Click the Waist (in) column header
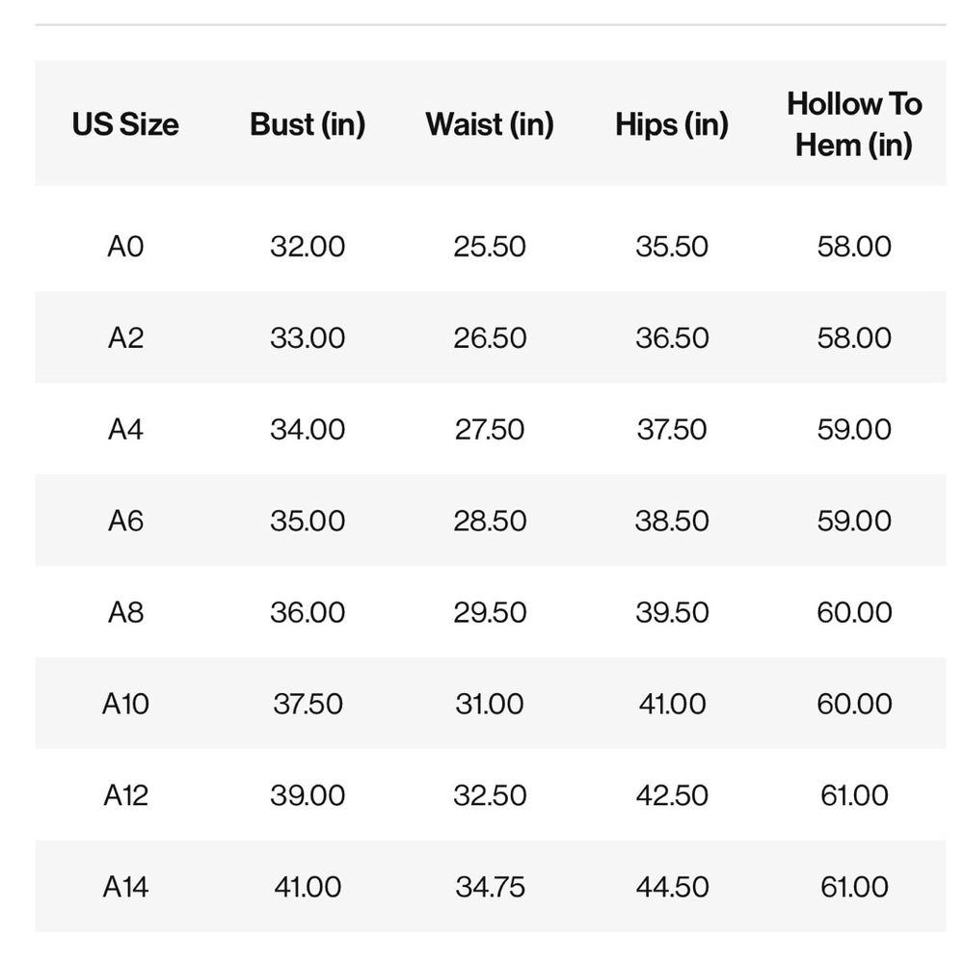 [490, 124]
